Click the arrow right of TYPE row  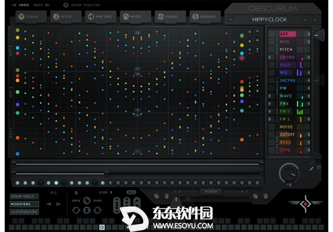coord(308,150)
